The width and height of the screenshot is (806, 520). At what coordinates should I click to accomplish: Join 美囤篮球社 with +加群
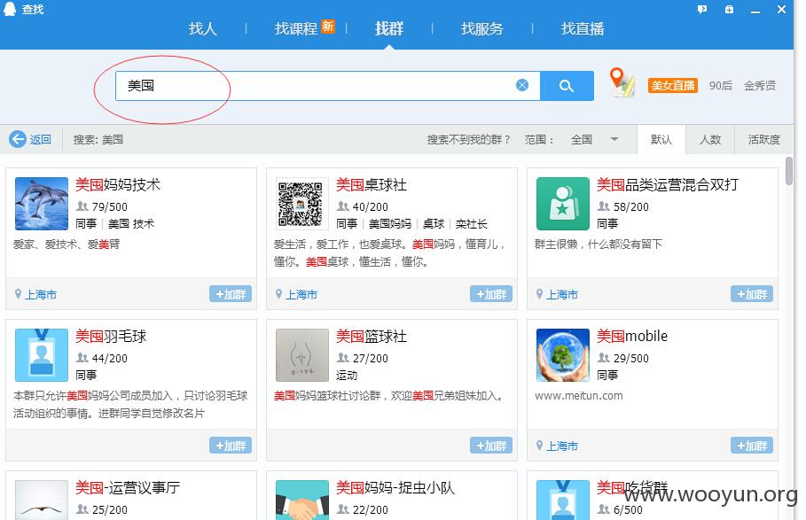[491, 446]
